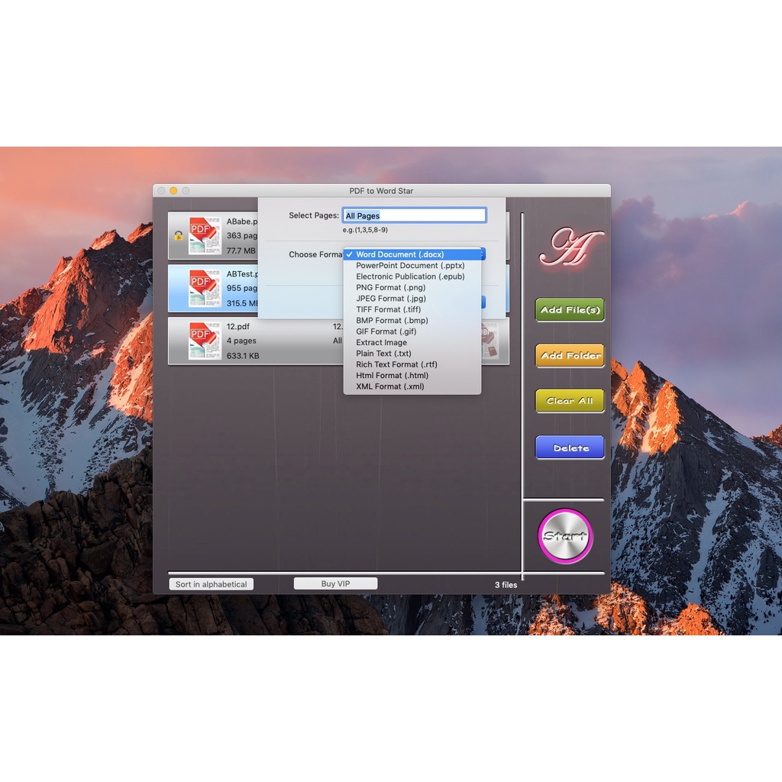Click the Select Pages input field
Screen dimensions: 782x782
click(x=415, y=215)
